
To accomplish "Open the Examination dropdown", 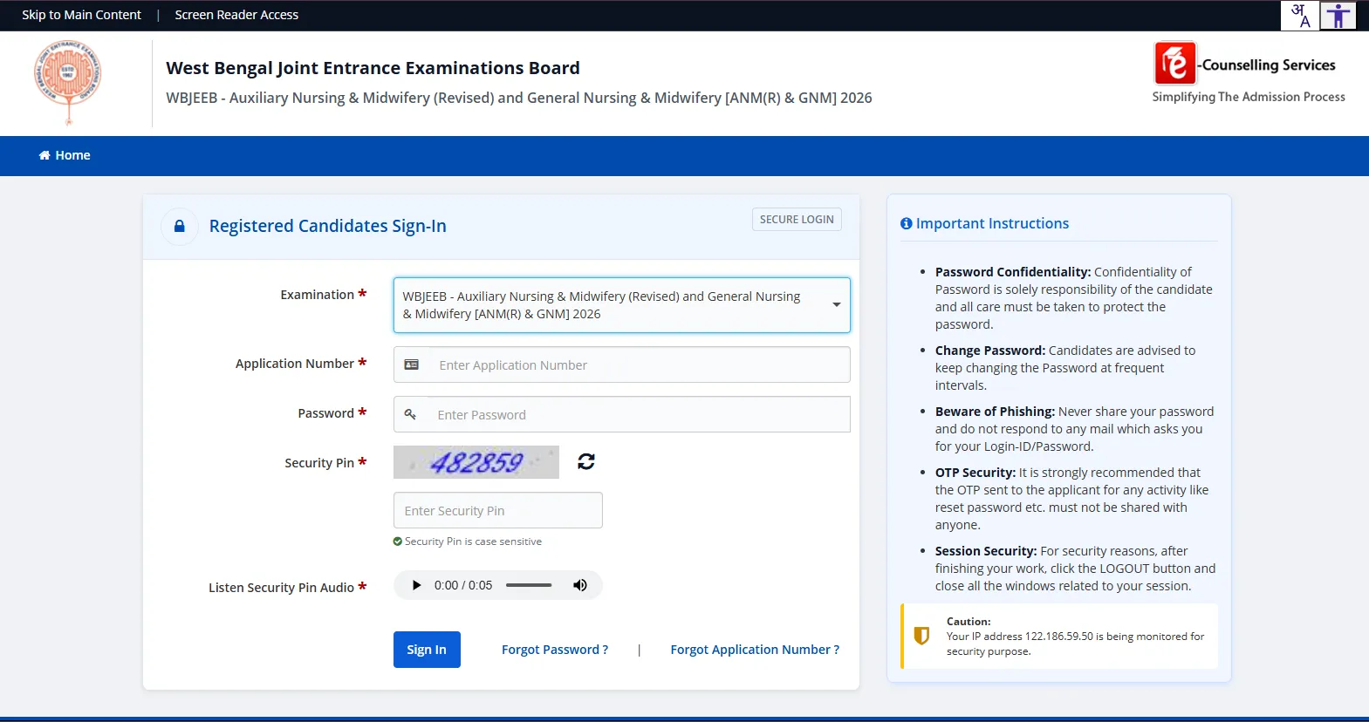I will (621, 305).
